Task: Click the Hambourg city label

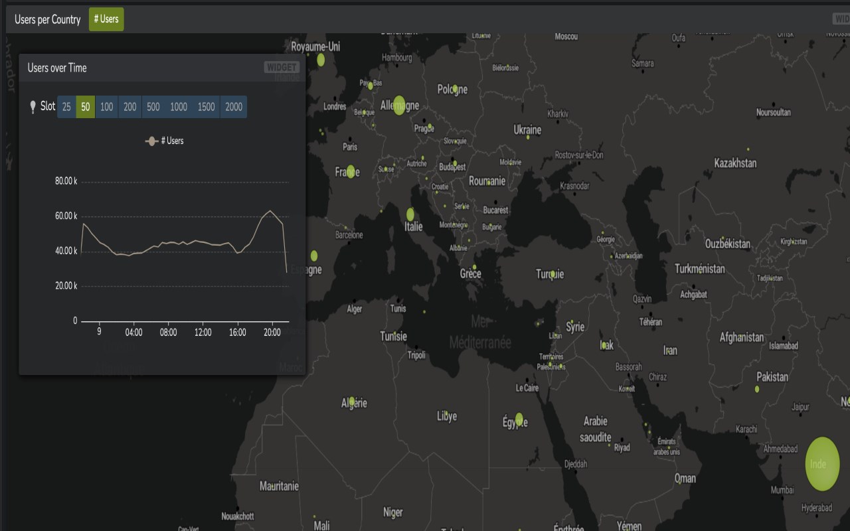Action: pyautogui.click(x=397, y=58)
